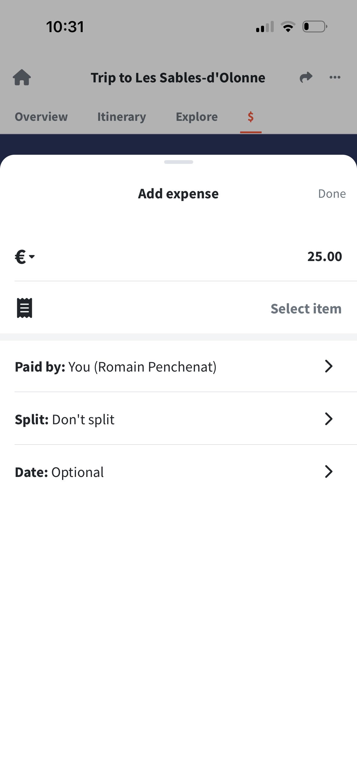357x774 pixels.
Task: Tap Done to save expense
Action: tap(332, 194)
